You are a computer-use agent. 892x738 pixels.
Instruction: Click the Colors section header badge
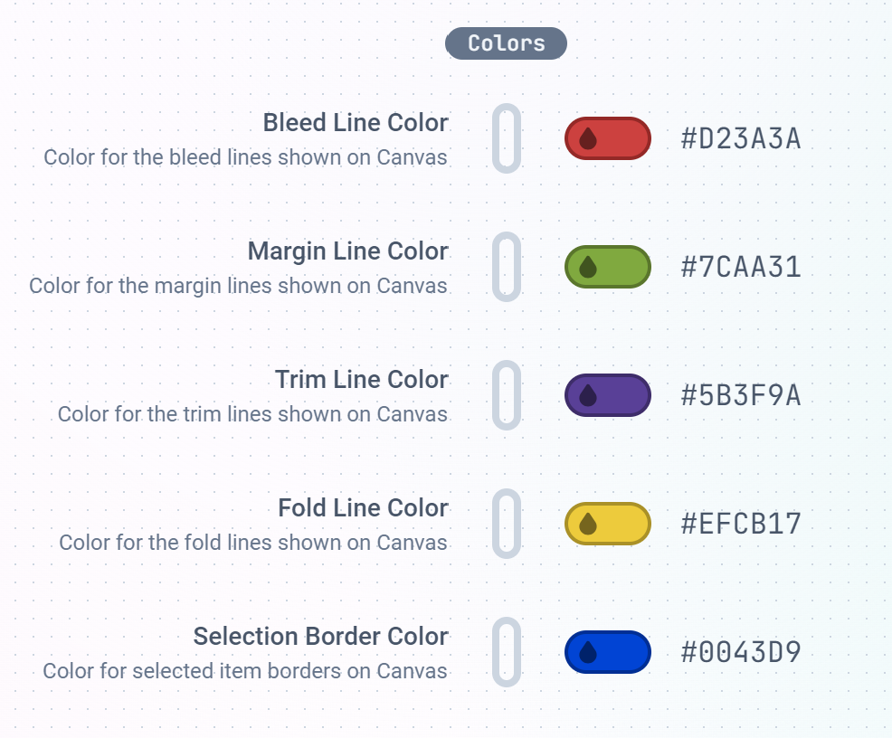click(506, 43)
